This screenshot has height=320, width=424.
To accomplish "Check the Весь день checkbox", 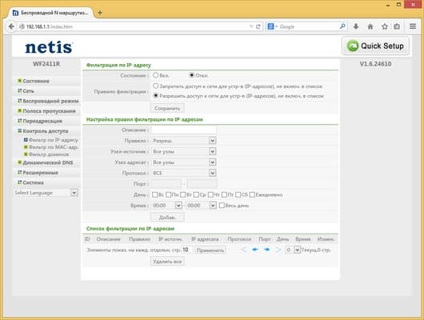I will 222,206.
